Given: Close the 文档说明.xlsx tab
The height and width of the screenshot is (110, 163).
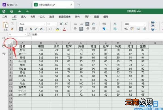Looking at the screenshot, I should click(71, 5).
